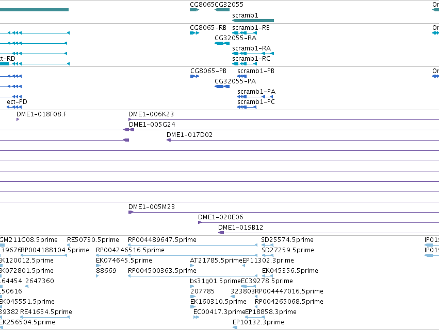The height and width of the screenshot is (330, 439).
Task: Click the scramb1 gene teal bar glyph
Action: (x=253, y=21)
